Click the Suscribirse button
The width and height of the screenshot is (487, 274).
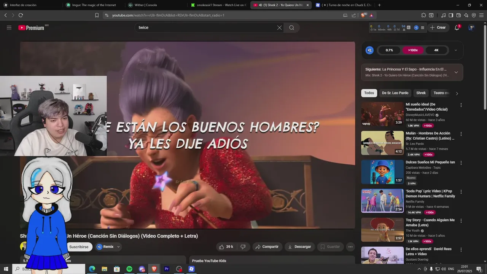click(79, 247)
